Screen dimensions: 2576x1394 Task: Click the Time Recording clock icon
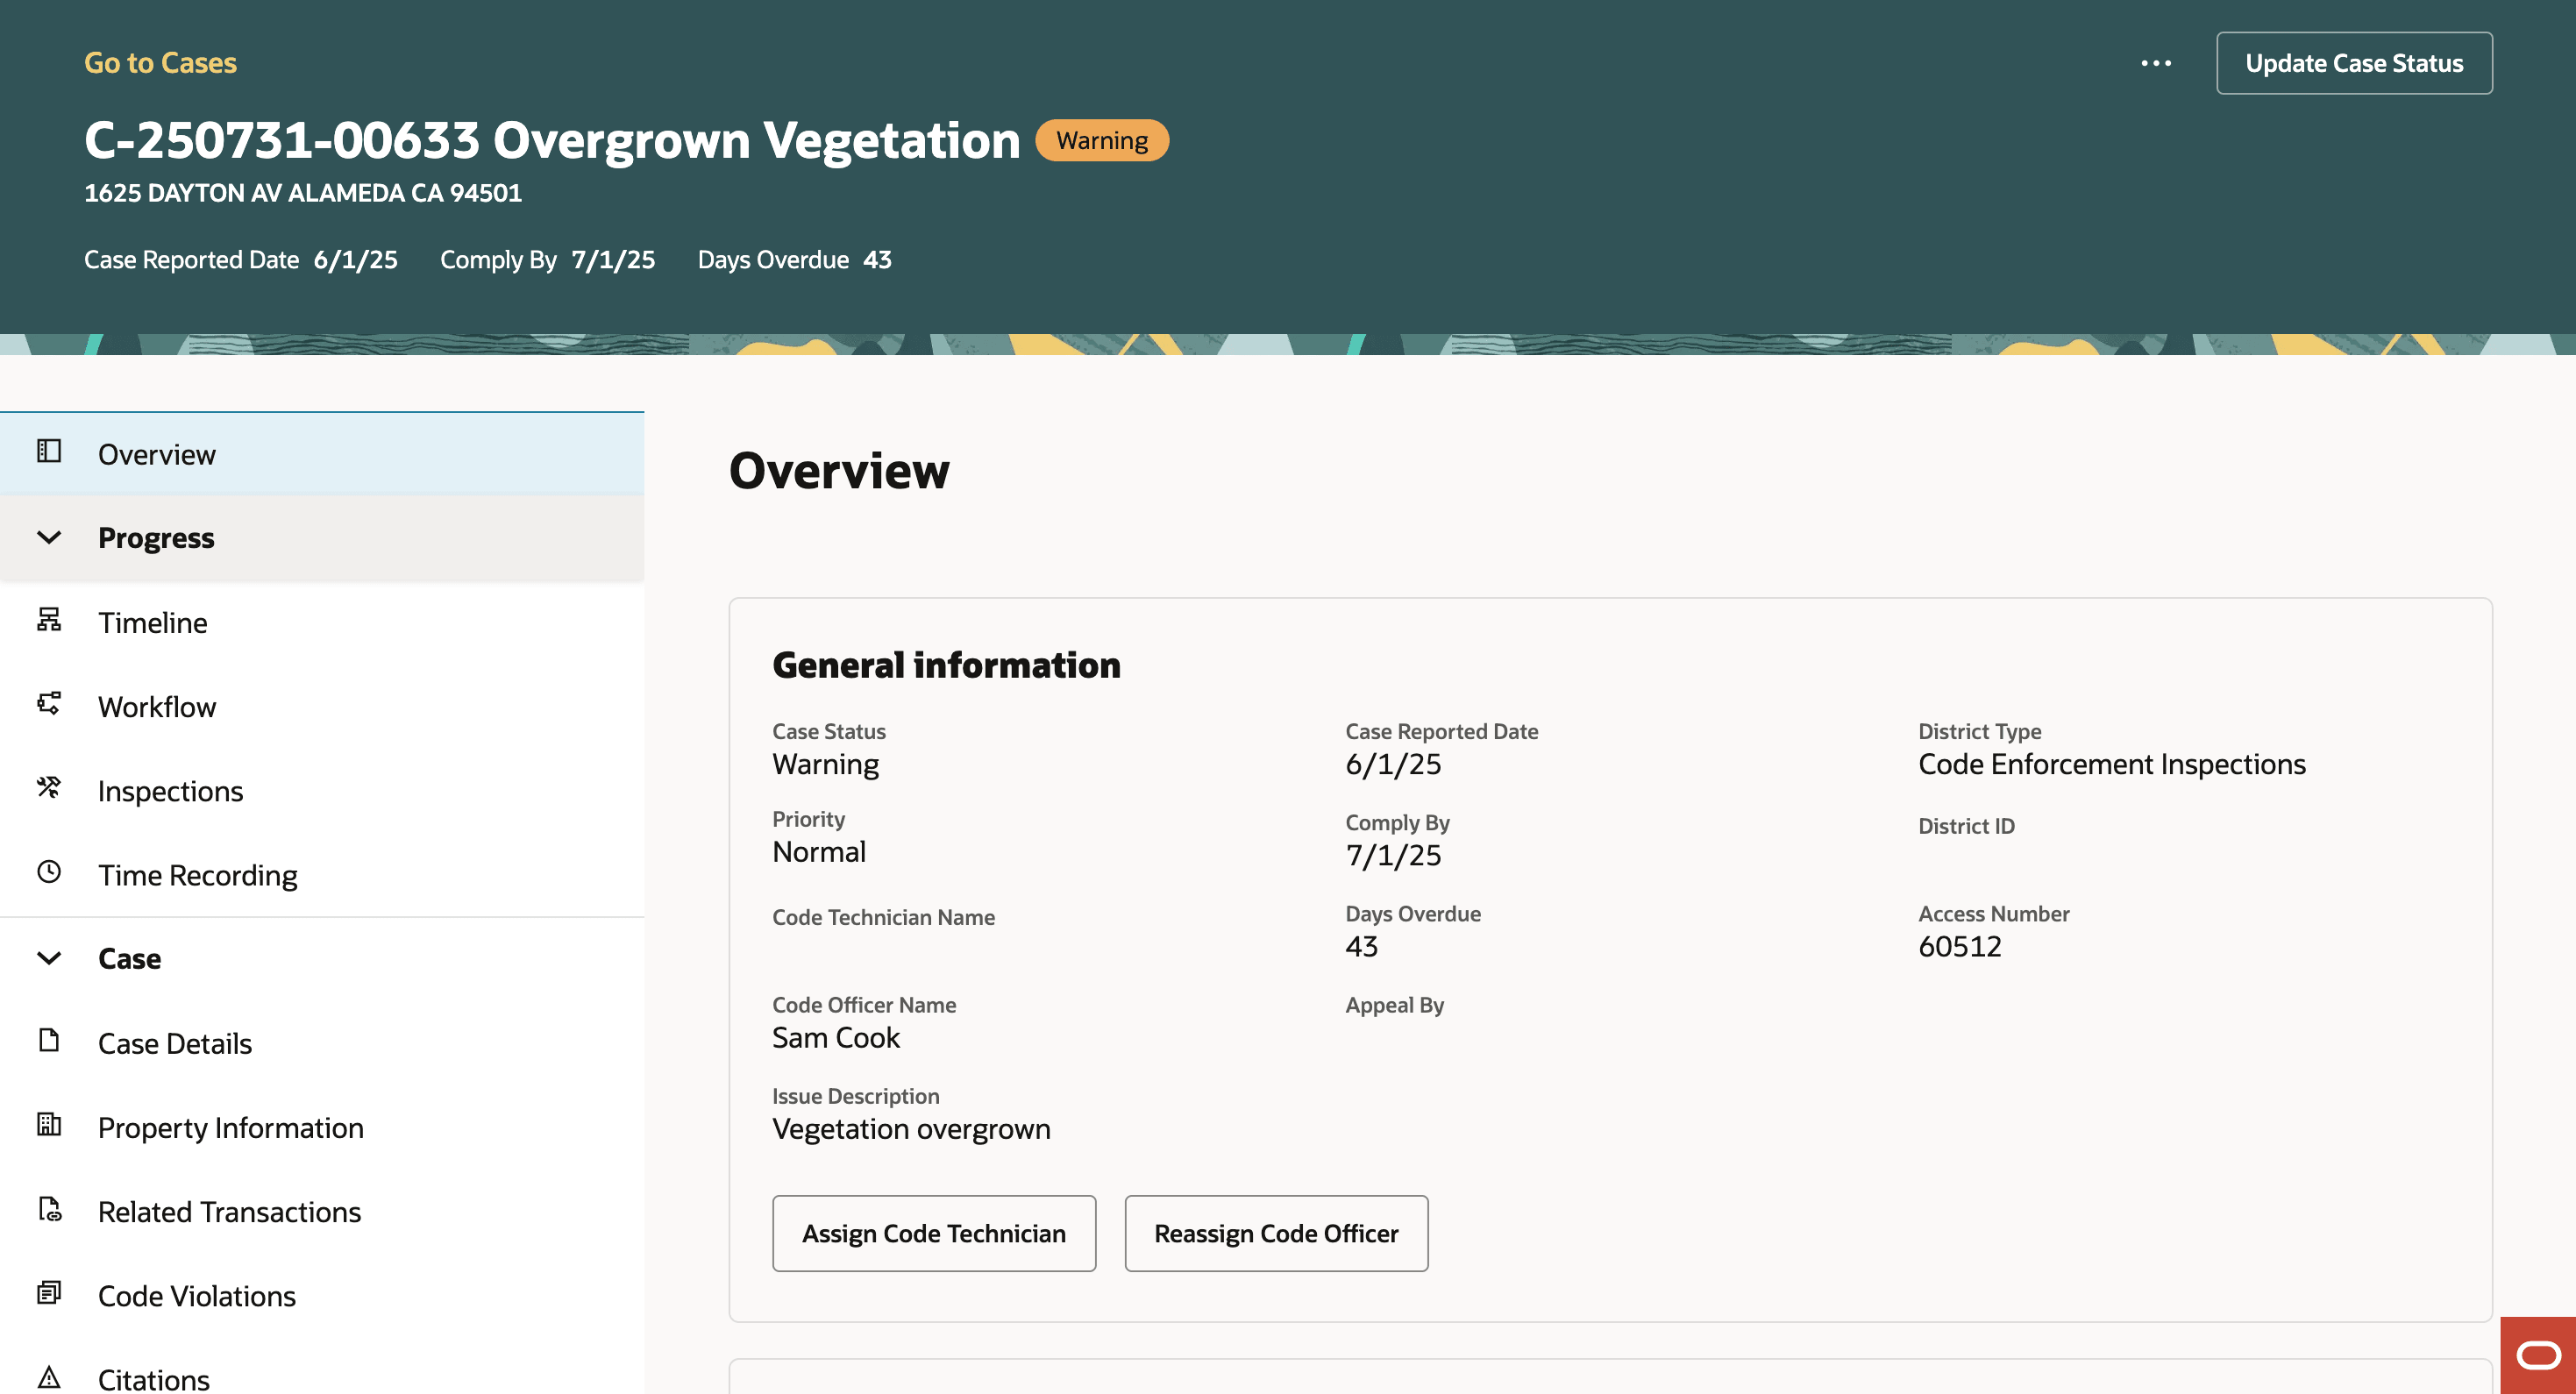tap(49, 872)
